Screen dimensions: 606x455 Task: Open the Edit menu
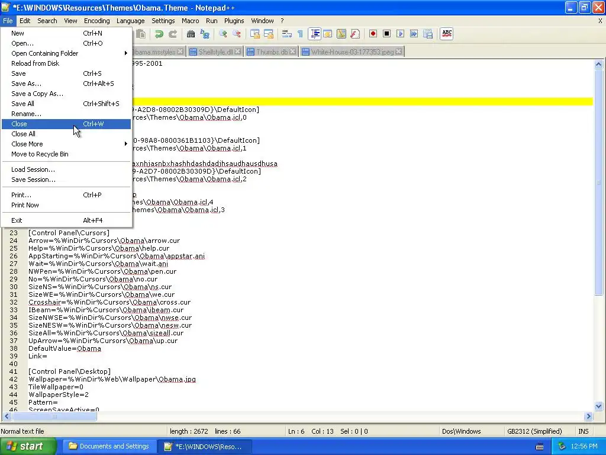pyautogui.click(x=25, y=21)
